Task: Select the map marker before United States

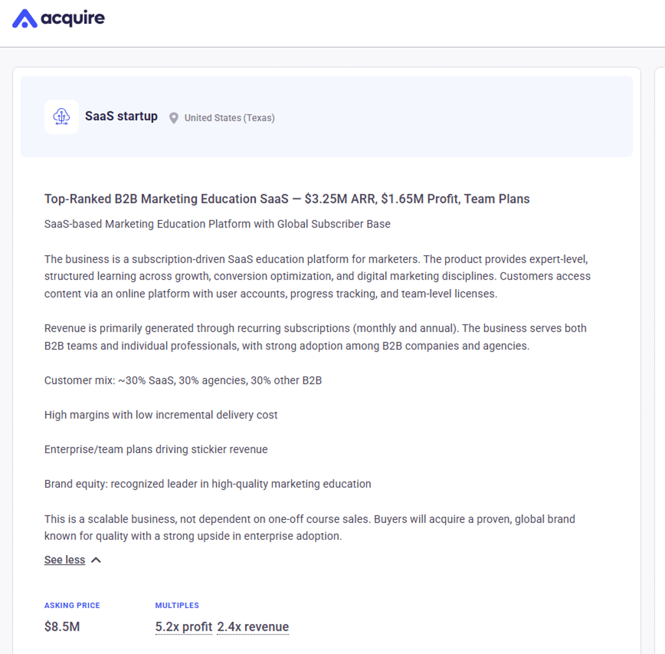Action: click(173, 118)
